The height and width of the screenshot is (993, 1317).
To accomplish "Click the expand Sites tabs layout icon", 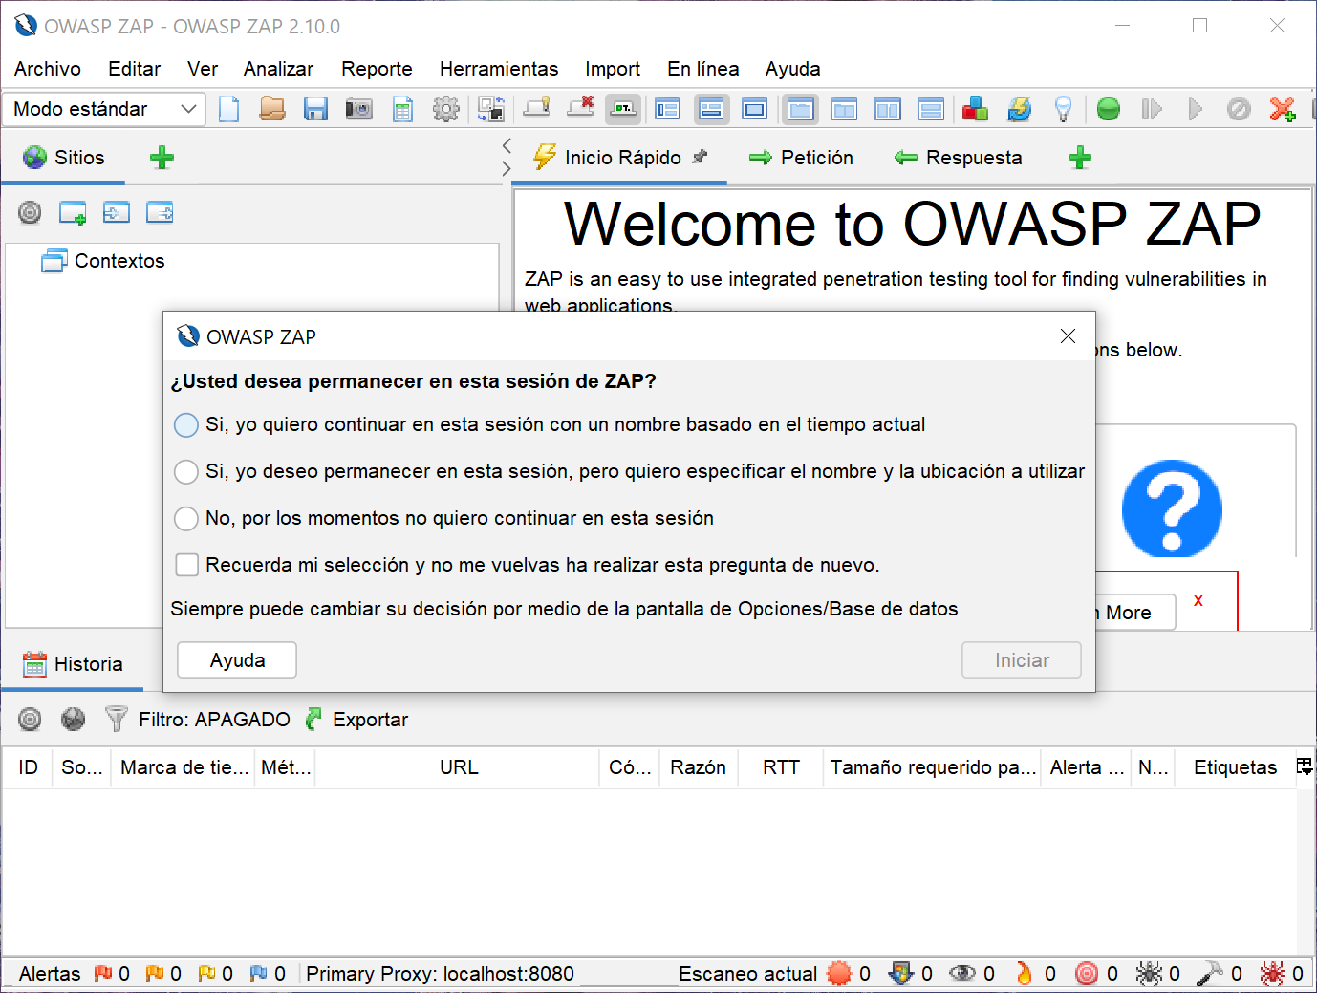I will (x=667, y=109).
